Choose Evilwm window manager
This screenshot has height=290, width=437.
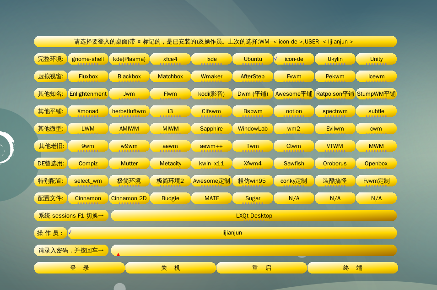point(335,129)
